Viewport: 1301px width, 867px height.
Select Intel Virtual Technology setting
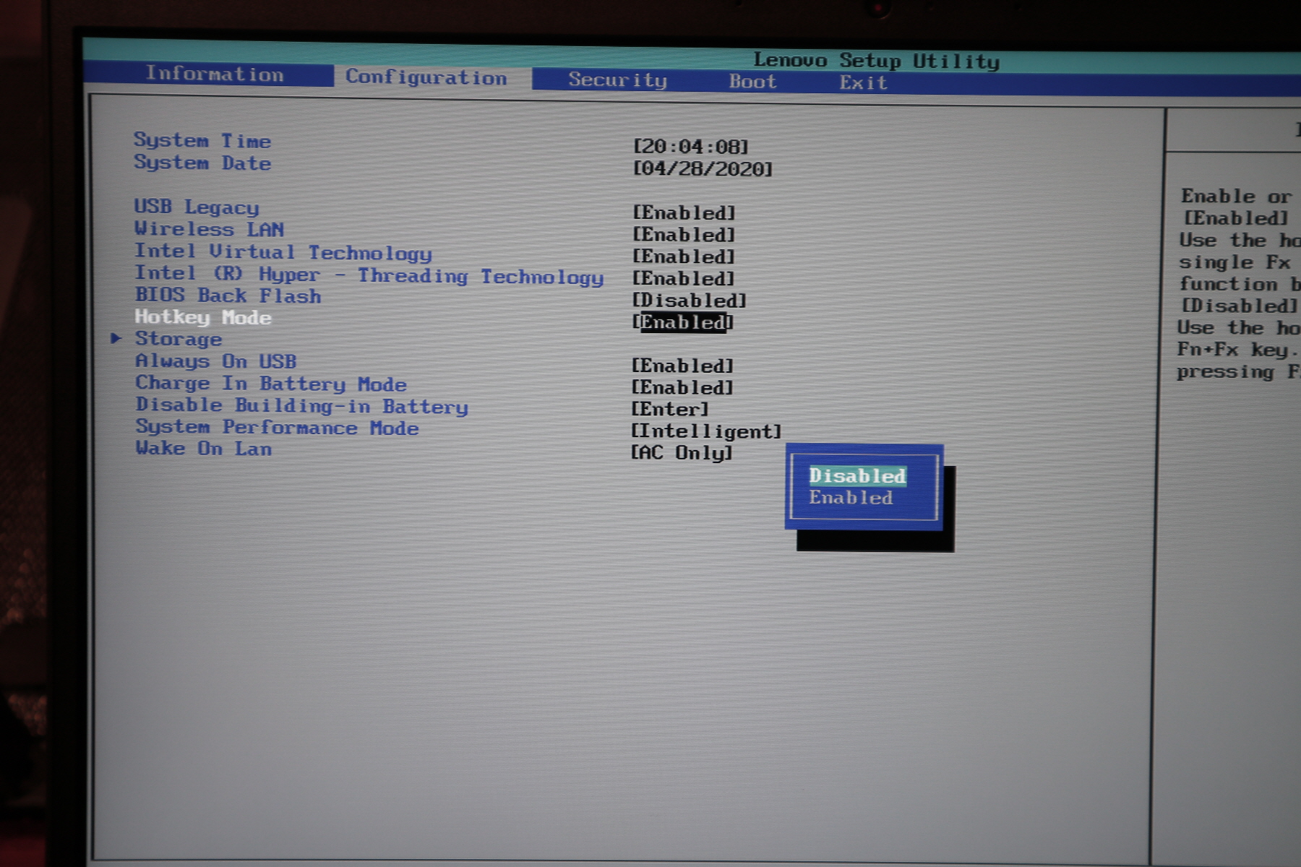[283, 252]
